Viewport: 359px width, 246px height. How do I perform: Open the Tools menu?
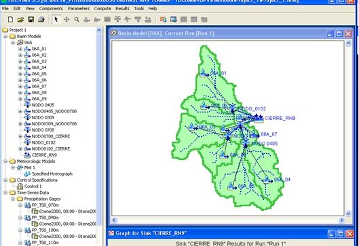(x=139, y=8)
